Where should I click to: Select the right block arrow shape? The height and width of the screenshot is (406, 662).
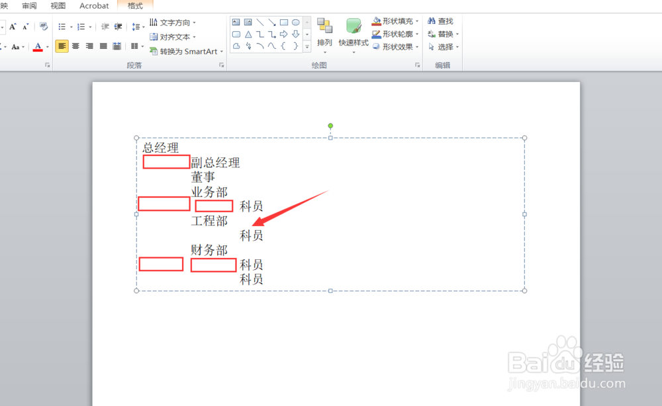(284, 34)
